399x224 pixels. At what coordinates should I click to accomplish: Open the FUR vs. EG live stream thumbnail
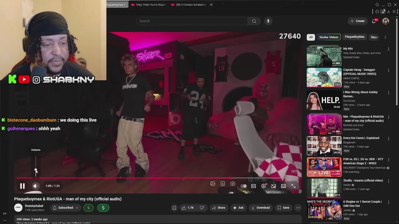(324, 167)
